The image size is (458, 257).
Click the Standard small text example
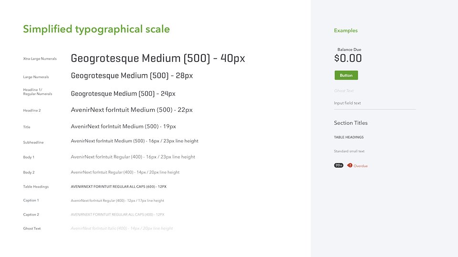349,151
